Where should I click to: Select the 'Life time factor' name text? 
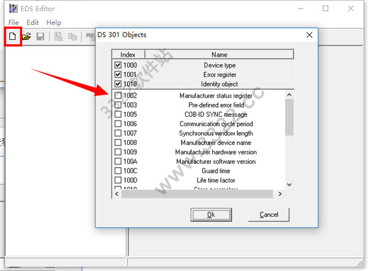click(x=216, y=180)
